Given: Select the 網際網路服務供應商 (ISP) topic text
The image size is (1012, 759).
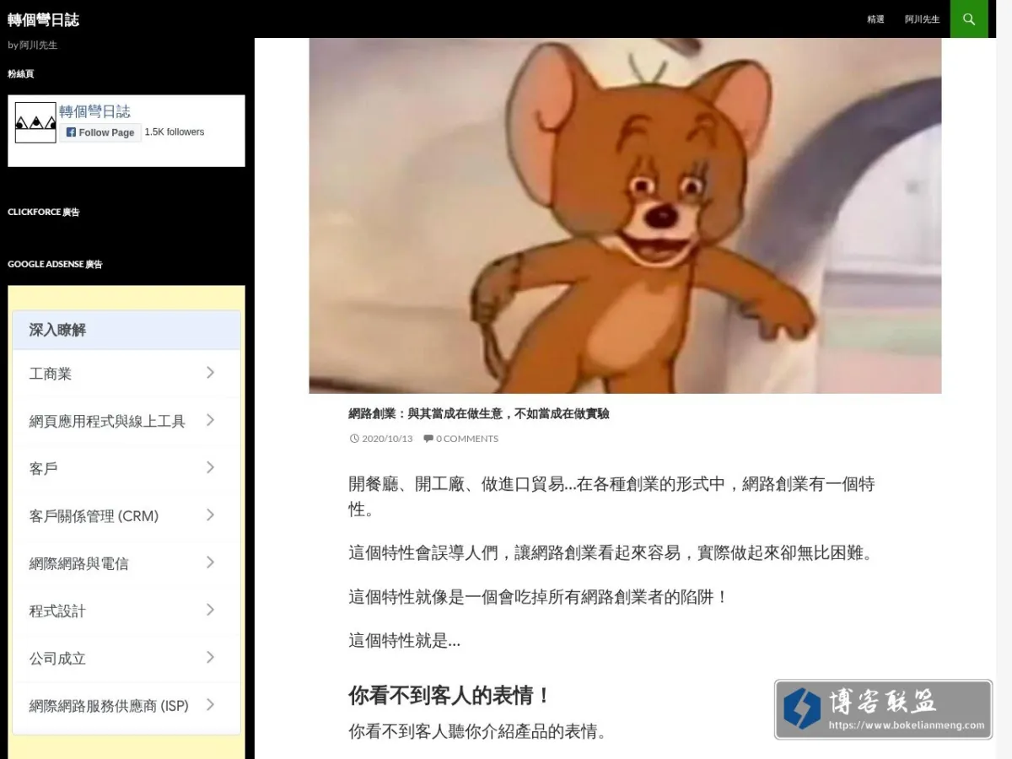Looking at the screenshot, I should tap(109, 706).
